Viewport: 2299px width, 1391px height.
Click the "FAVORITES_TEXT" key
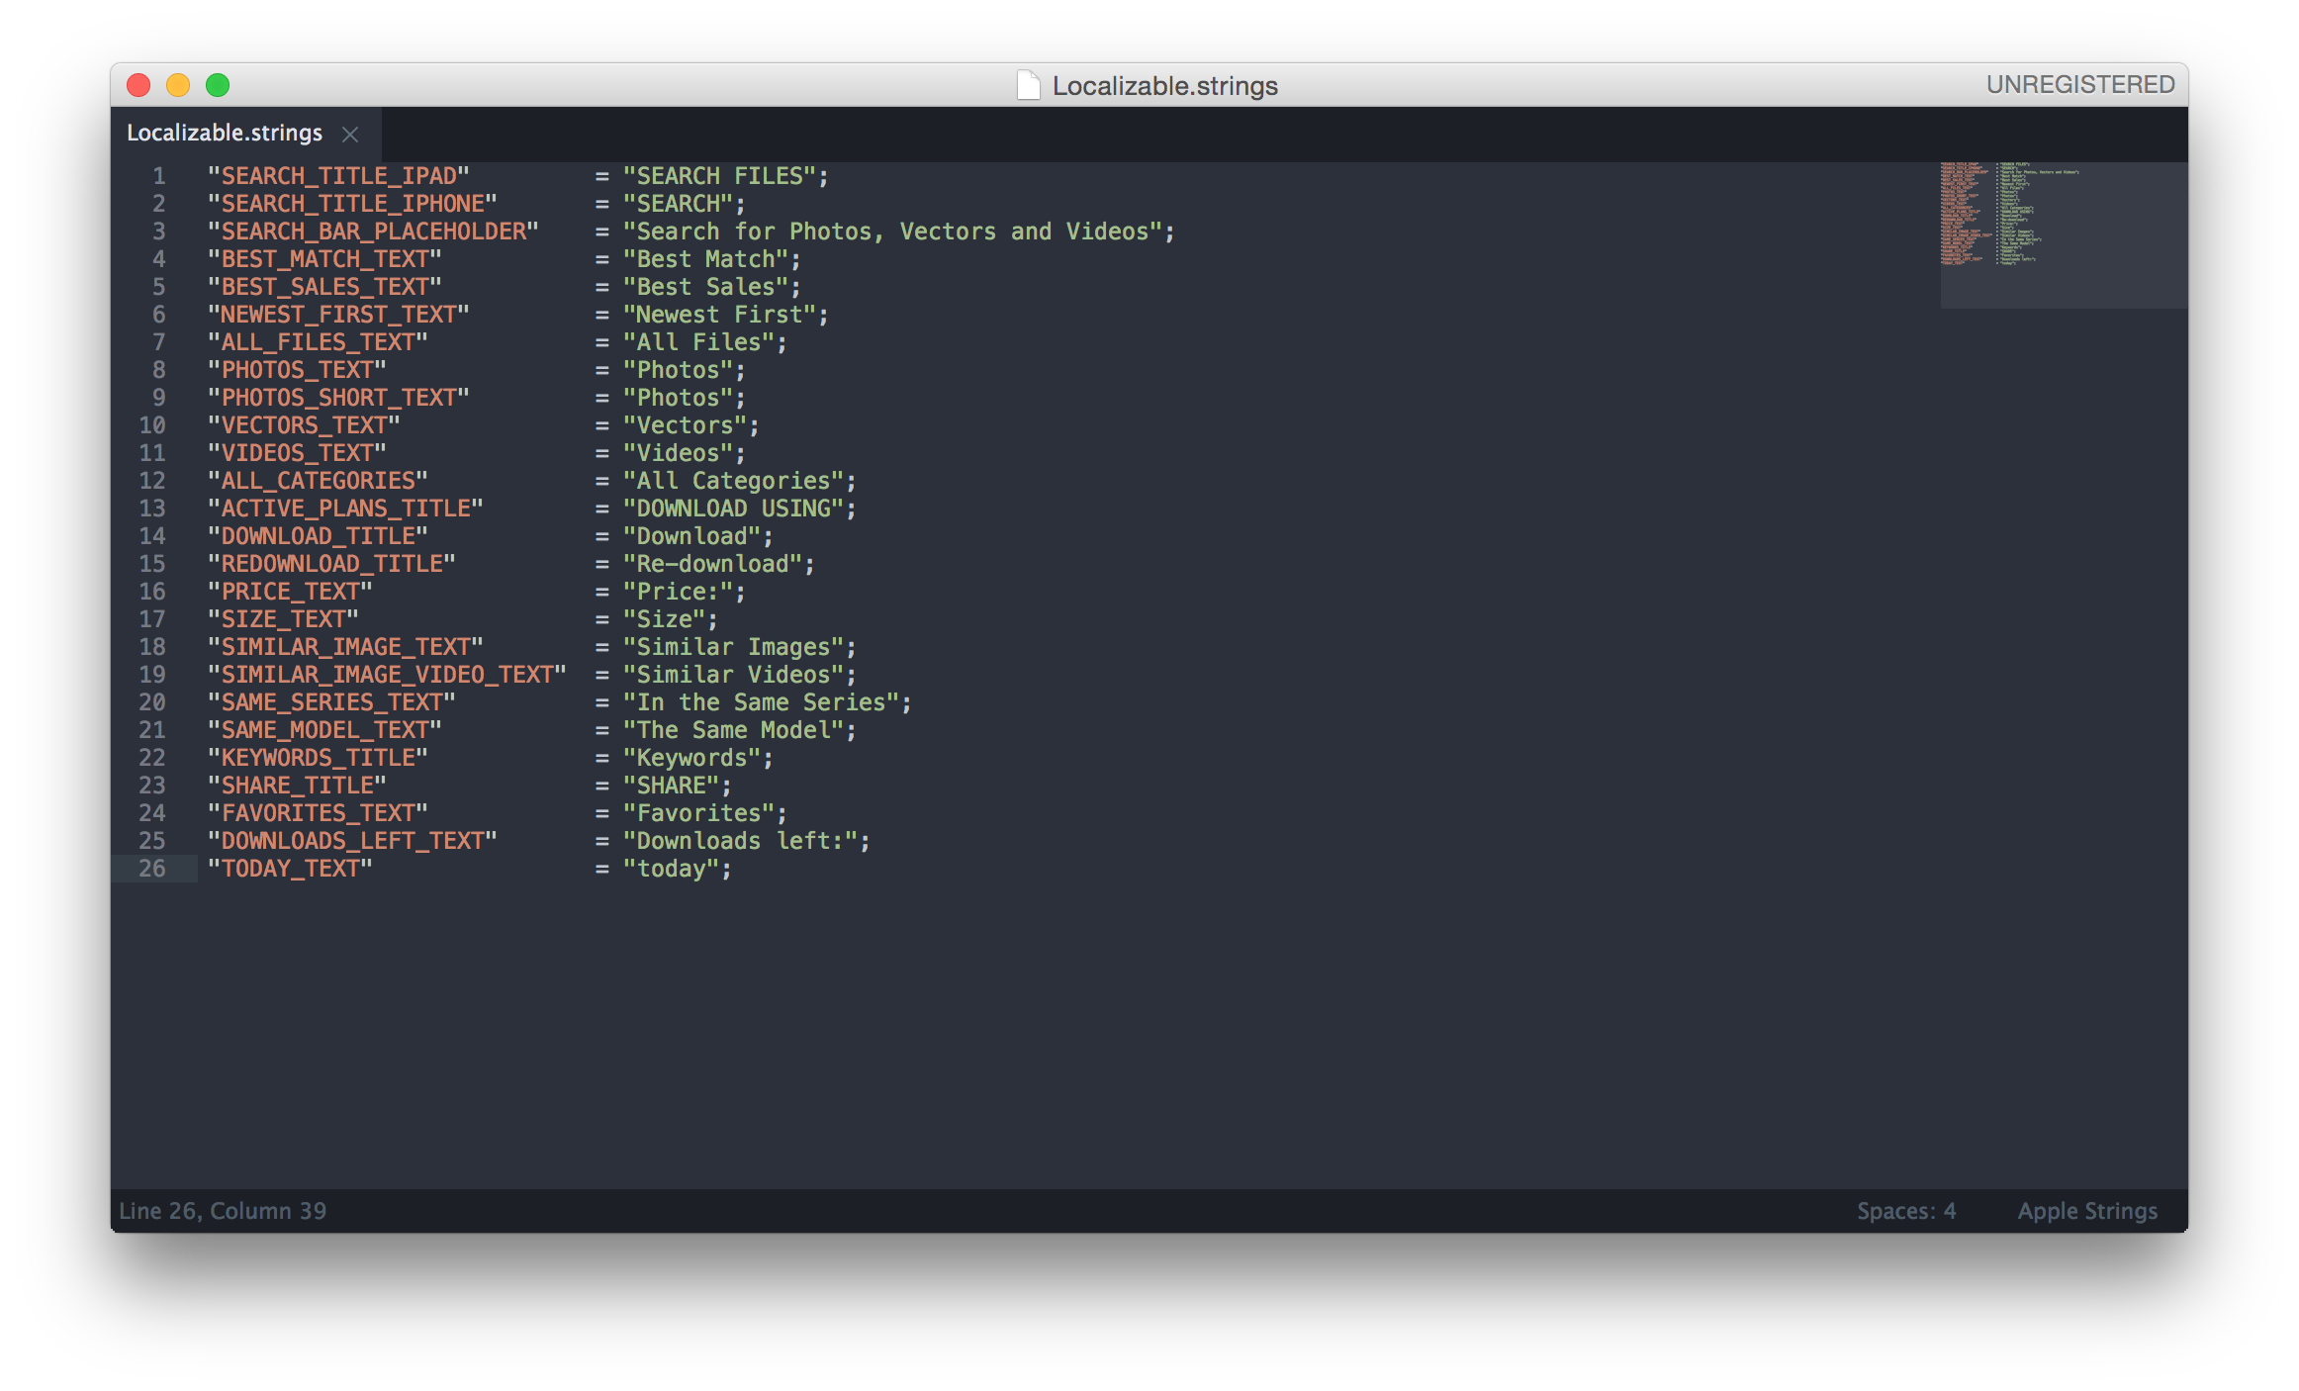pos(318,812)
